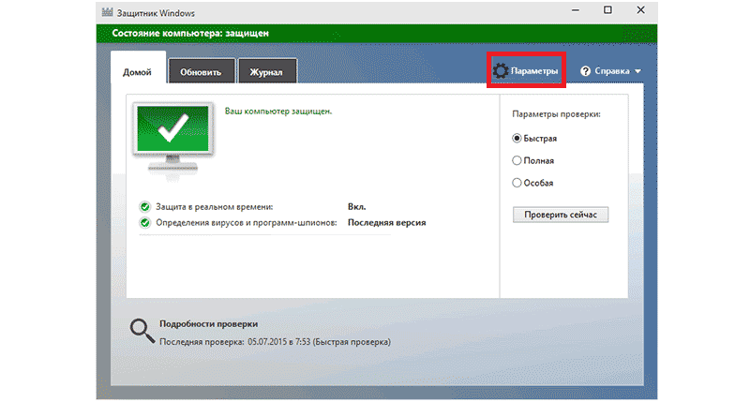Click Определения вирусов и программ-шпионов label
Image resolution: width=750 pixels, height=402 pixels.
pyautogui.click(x=247, y=223)
